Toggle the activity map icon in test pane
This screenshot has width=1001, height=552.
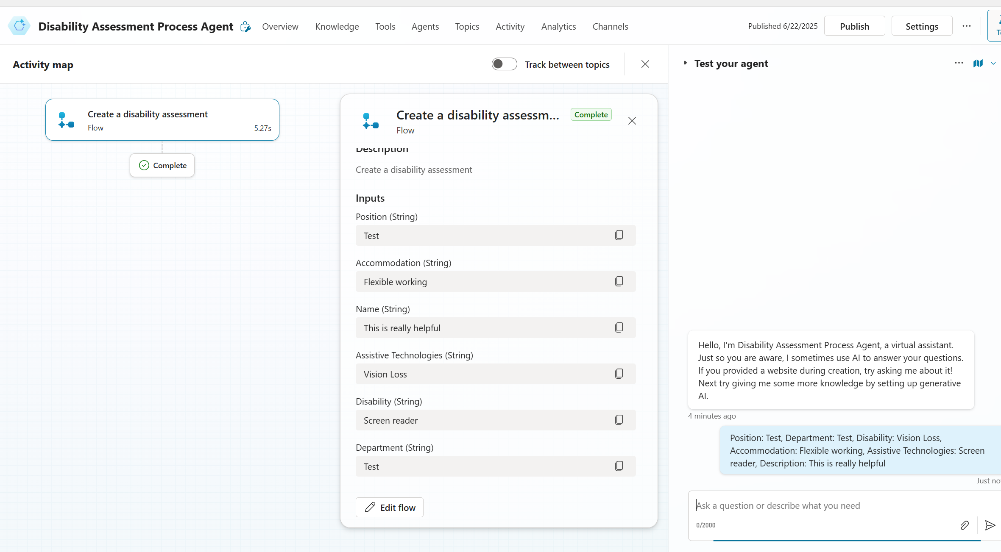[978, 64]
